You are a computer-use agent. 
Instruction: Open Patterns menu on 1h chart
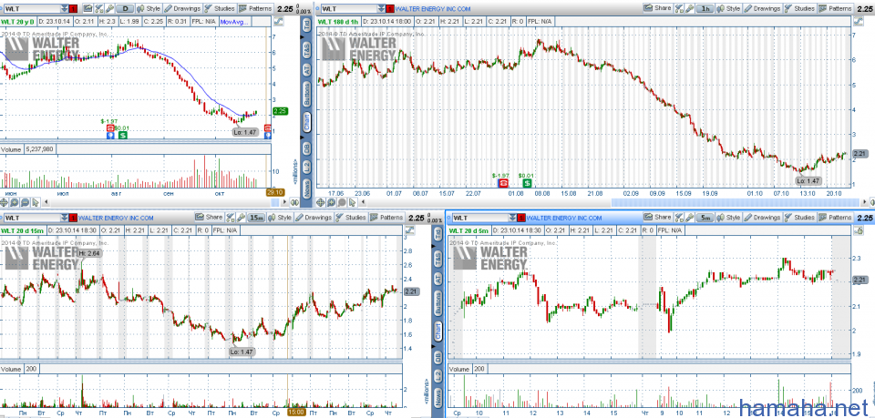pyautogui.click(x=836, y=8)
